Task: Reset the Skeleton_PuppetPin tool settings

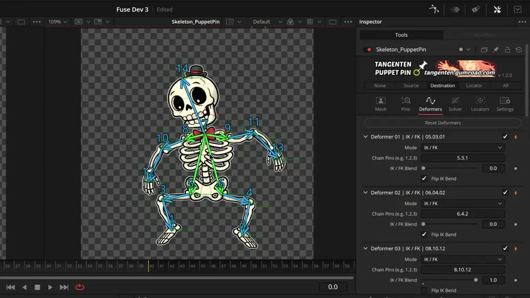Action: tap(518, 50)
